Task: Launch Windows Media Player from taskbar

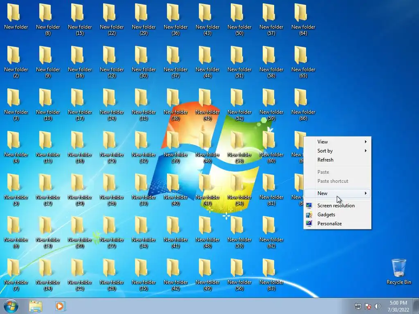Action: tap(60, 306)
